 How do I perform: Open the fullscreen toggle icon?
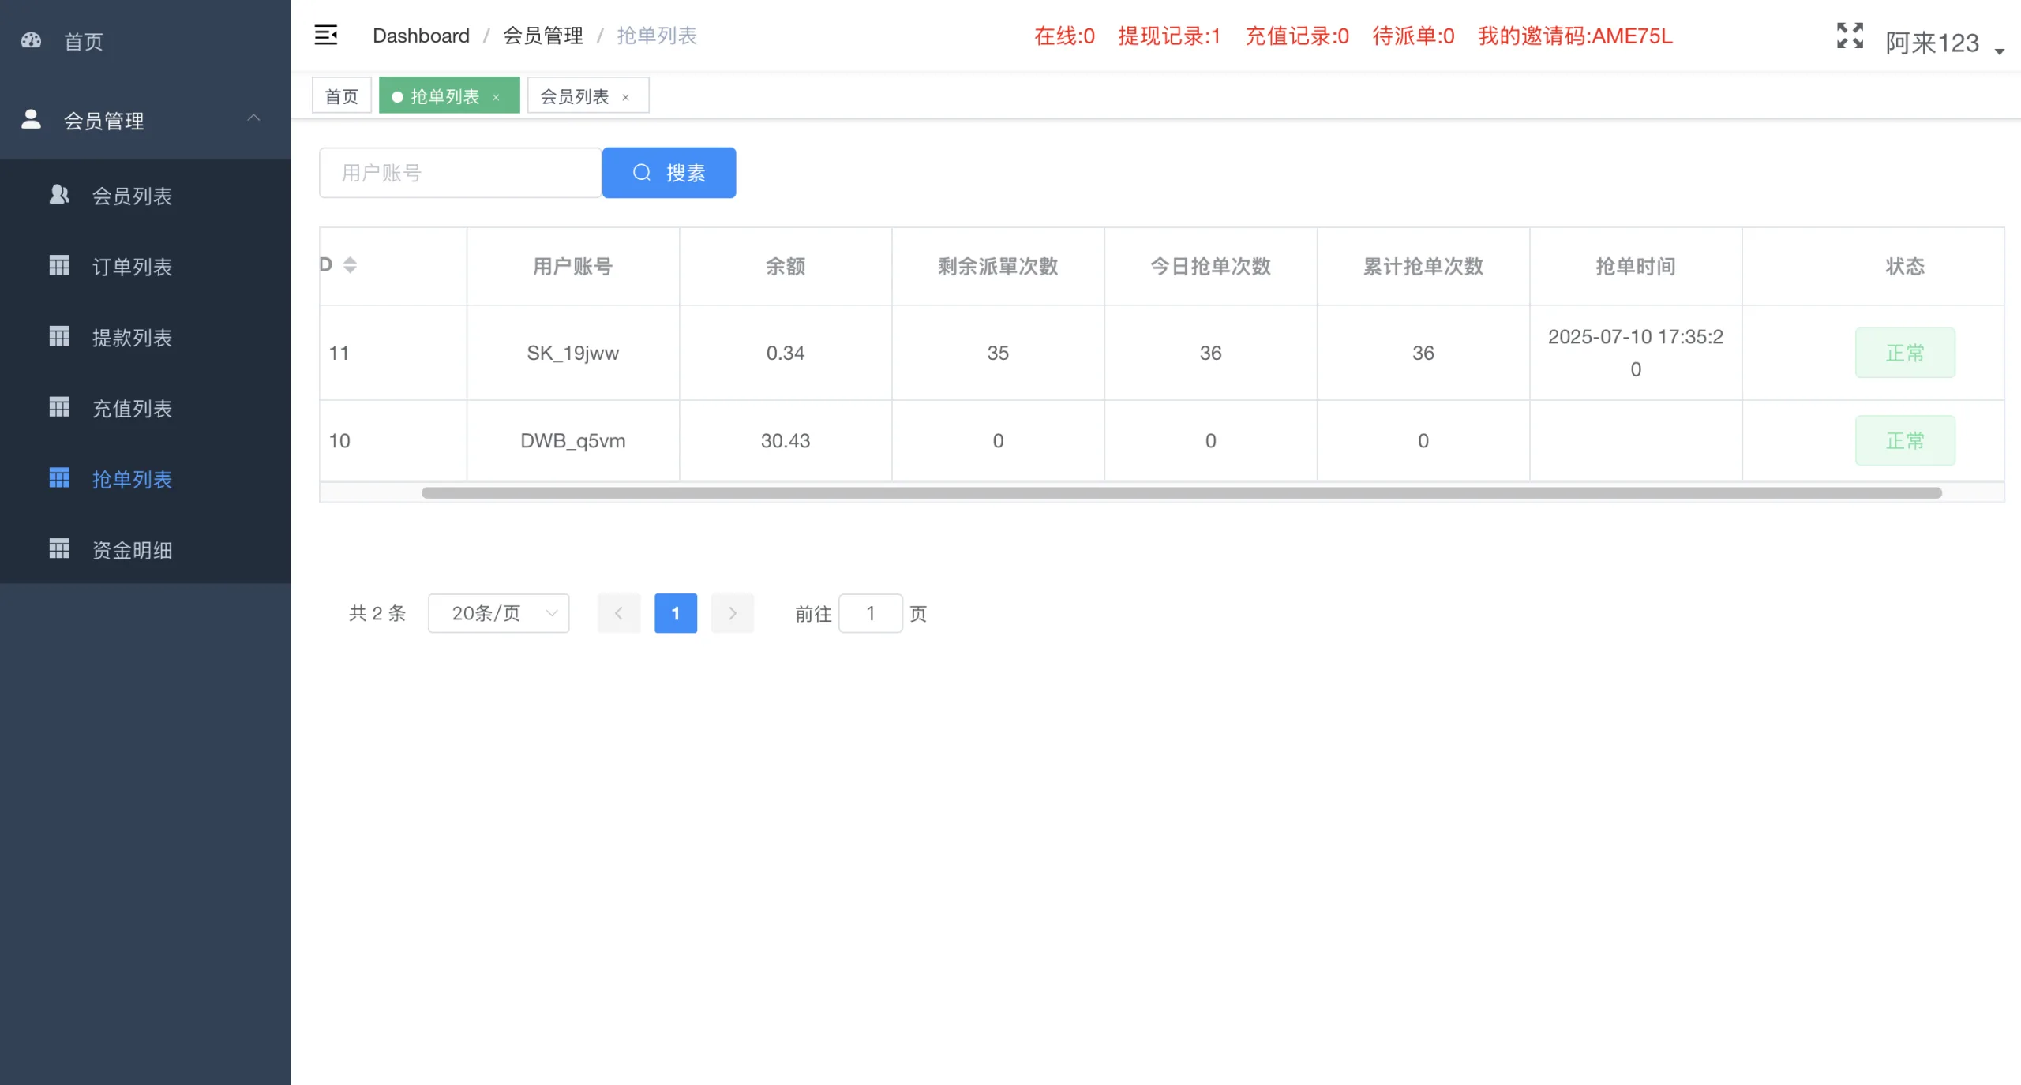(1850, 36)
